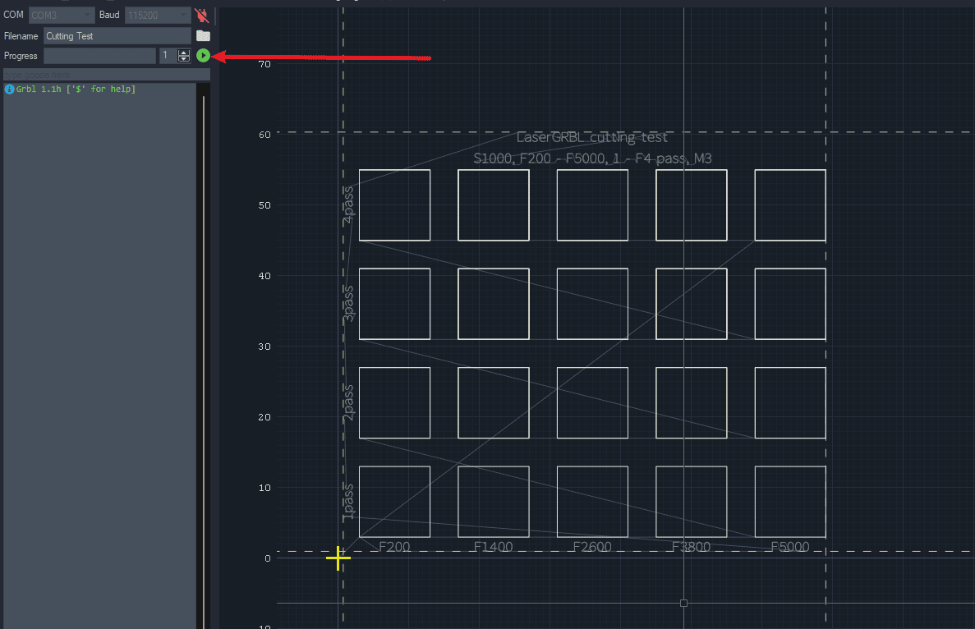Decrease pass count with the down arrow

[184, 59]
